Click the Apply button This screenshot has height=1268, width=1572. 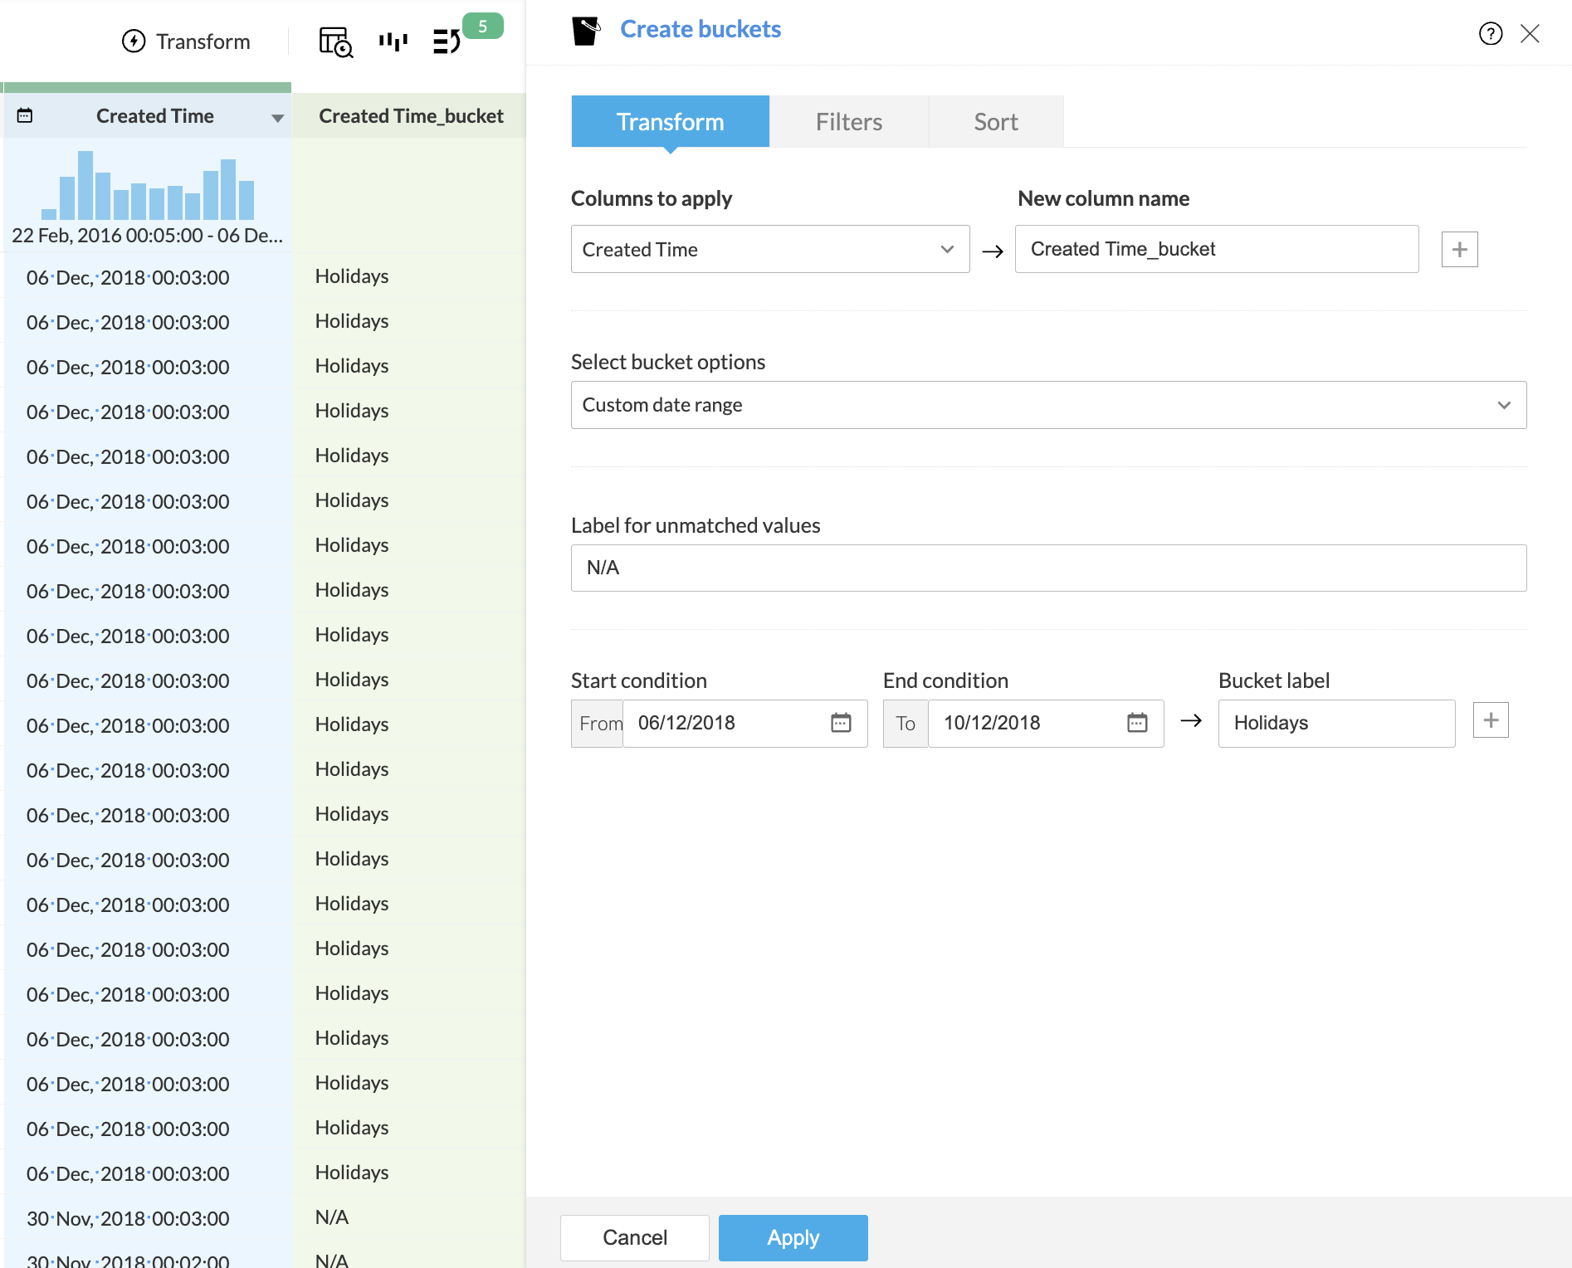click(x=793, y=1237)
